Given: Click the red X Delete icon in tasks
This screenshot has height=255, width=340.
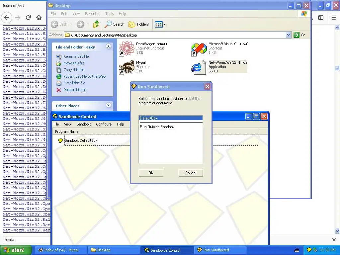Looking at the screenshot, I should (59, 90).
